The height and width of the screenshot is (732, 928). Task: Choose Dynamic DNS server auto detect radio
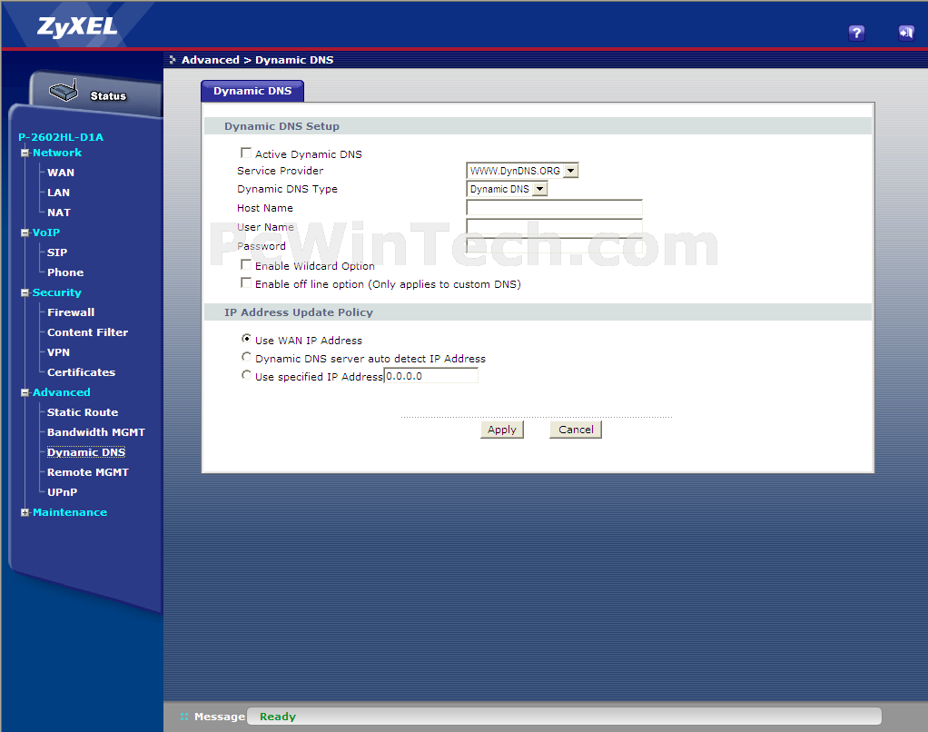[x=246, y=358]
